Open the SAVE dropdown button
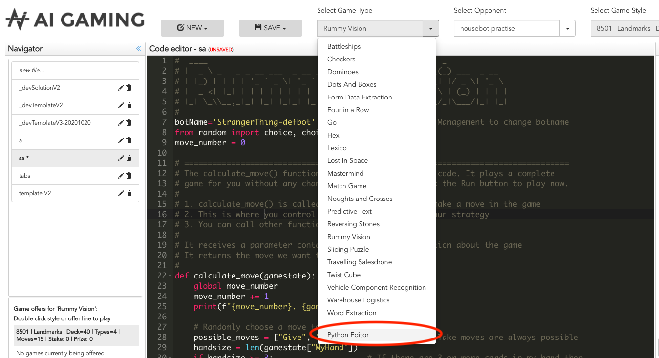The image size is (659, 358). click(x=271, y=28)
